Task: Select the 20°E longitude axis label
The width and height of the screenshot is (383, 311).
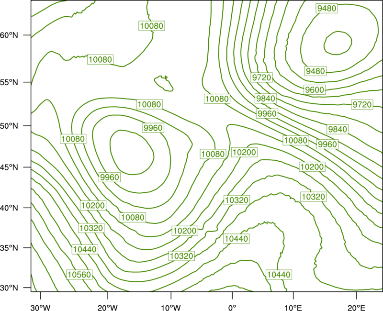Action: [356, 308]
